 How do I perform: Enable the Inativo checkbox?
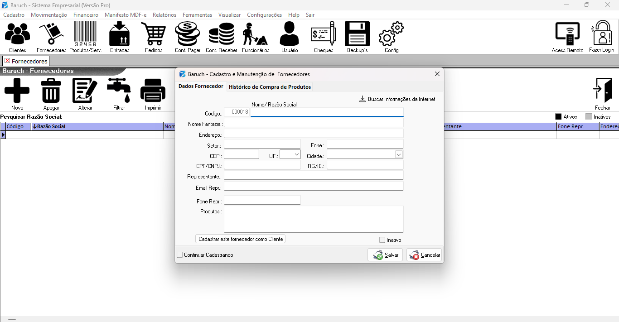click(382, 240)
